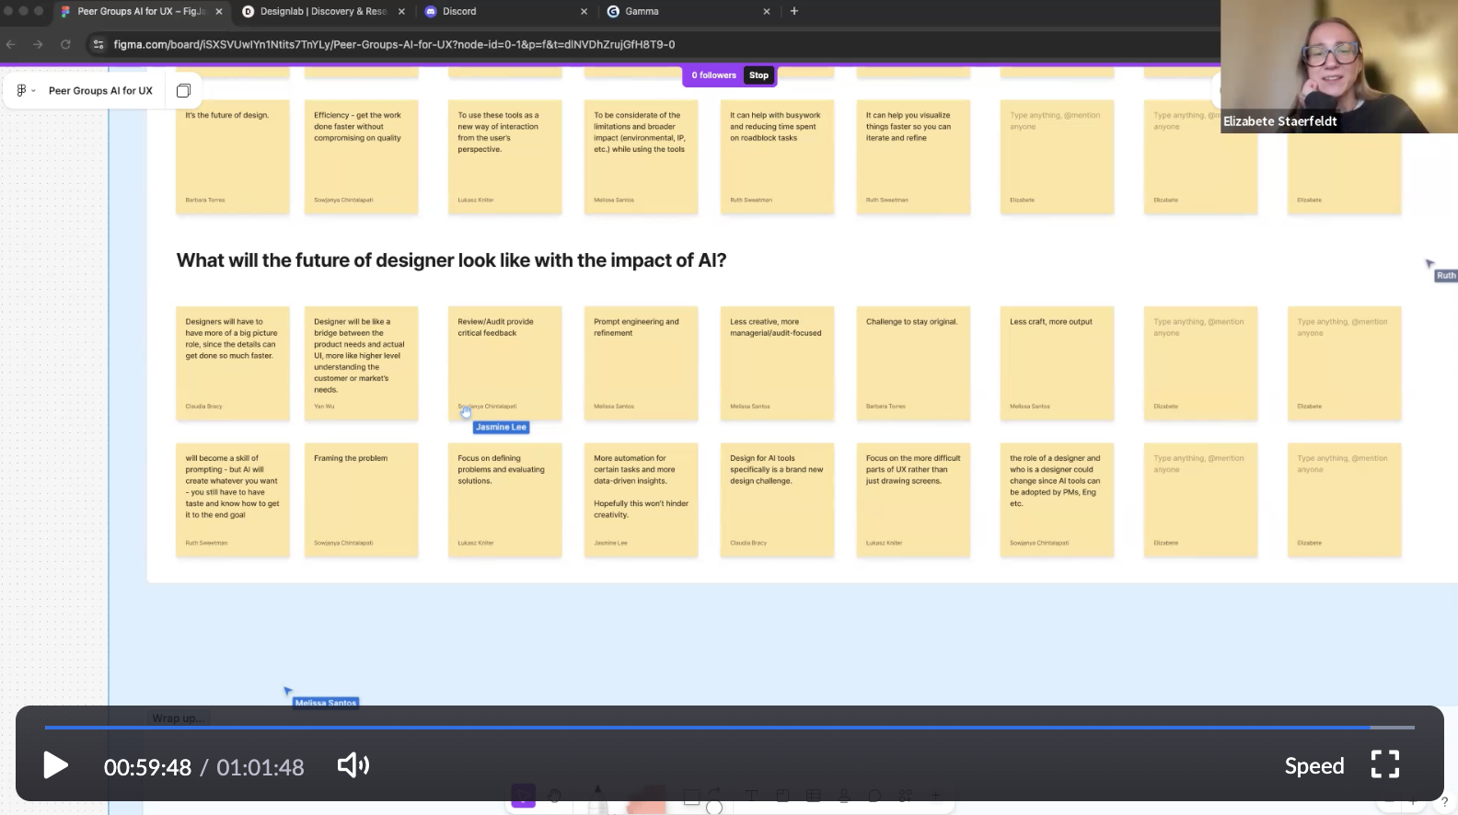Reload the current page
Viewport: 1458px width, 815px height.
tap(65, 44)
